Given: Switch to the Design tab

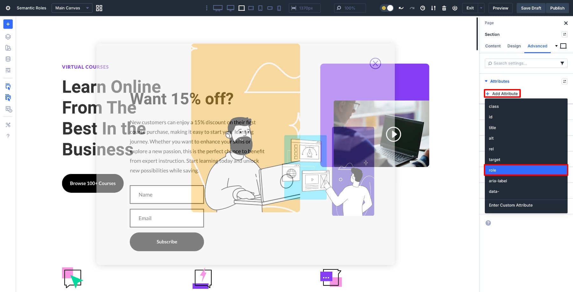Looking at the screenshot, I should tap(514, 46).
